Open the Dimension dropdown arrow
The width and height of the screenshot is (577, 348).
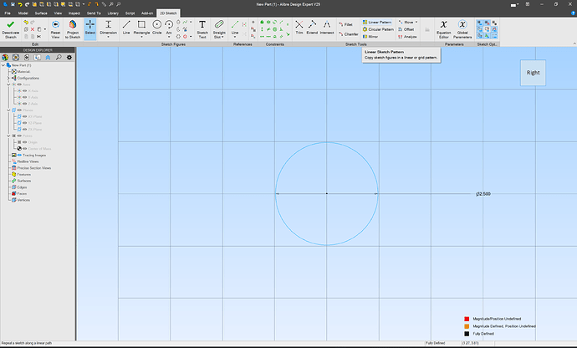[108, 37]
